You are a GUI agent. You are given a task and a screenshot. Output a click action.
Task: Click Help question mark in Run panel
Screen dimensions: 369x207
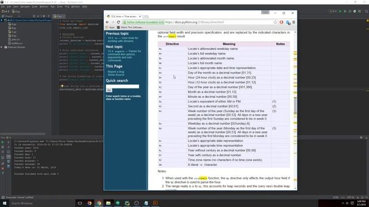(x=2, y=173)
